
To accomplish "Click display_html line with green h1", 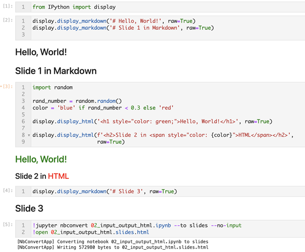I will (152, 122).
